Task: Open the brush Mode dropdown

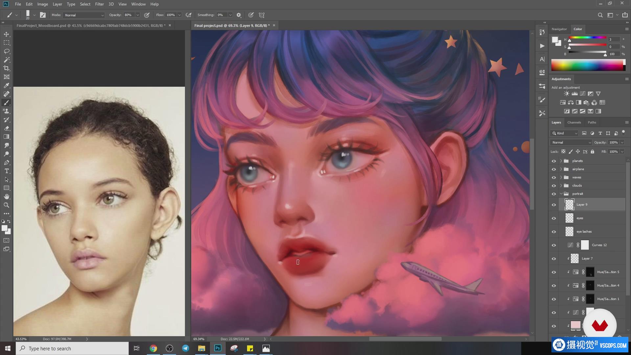Action: tap(84, 15)
